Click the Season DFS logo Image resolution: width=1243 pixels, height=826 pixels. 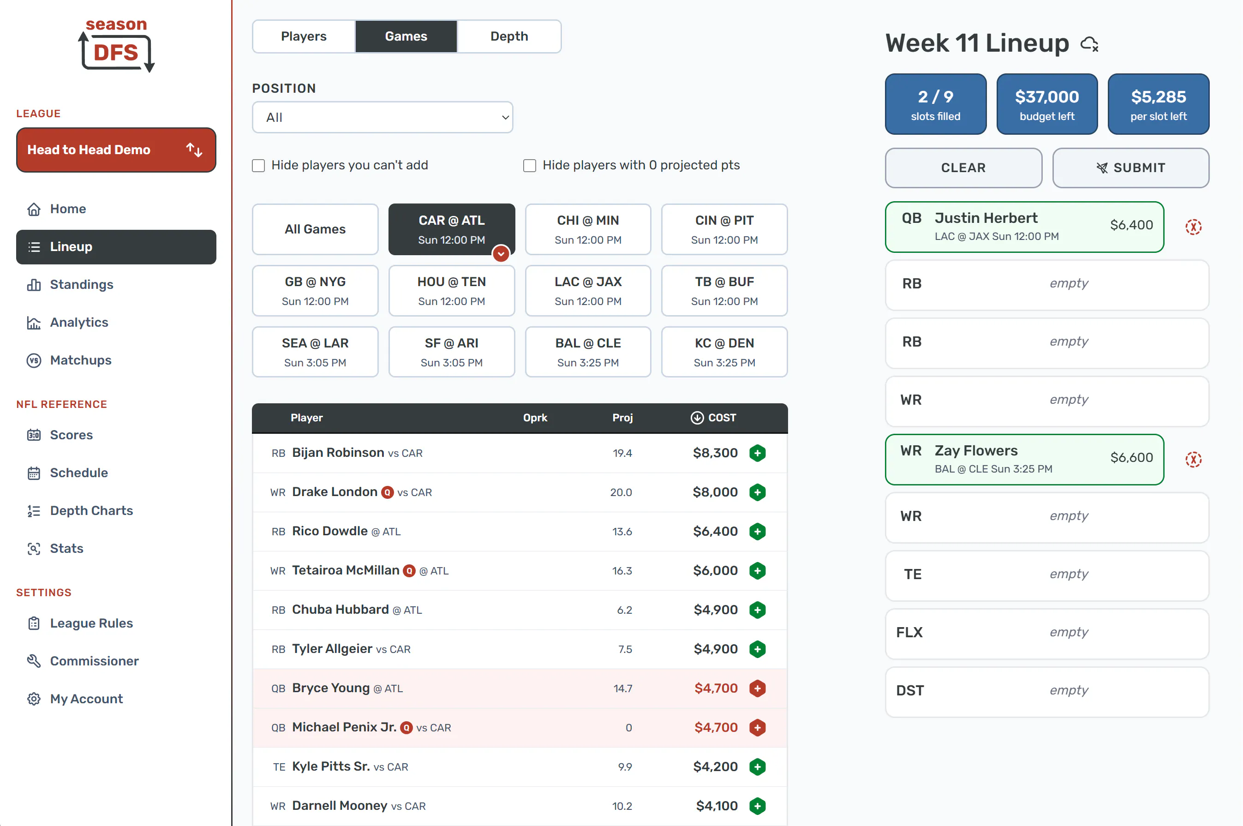(x=116, y=45)
